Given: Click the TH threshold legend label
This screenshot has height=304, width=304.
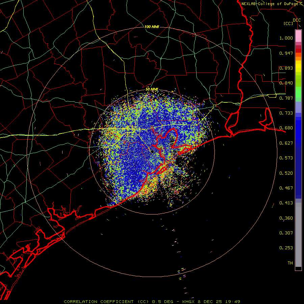Looking at the screenshot, I should 290,263.
